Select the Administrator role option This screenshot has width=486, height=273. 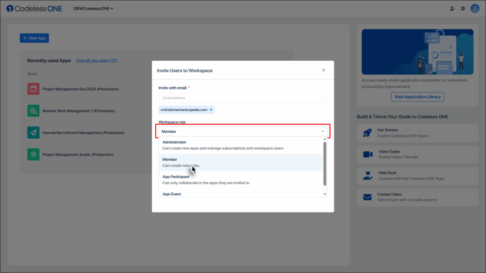point(241,145)
